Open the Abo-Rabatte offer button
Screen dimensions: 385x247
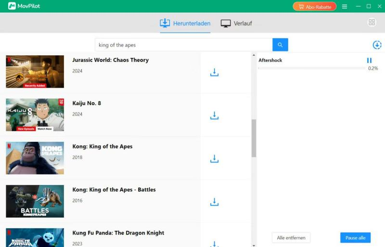coord(315,7)
